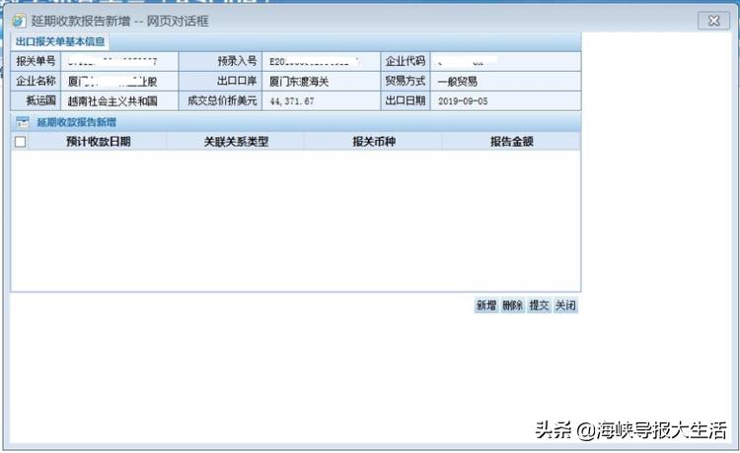Image resolution: width=740 pixels, height=453 pixels.
Task: Select the 出口报关单基本信息 tab
Action: click(x=60, y=41)
